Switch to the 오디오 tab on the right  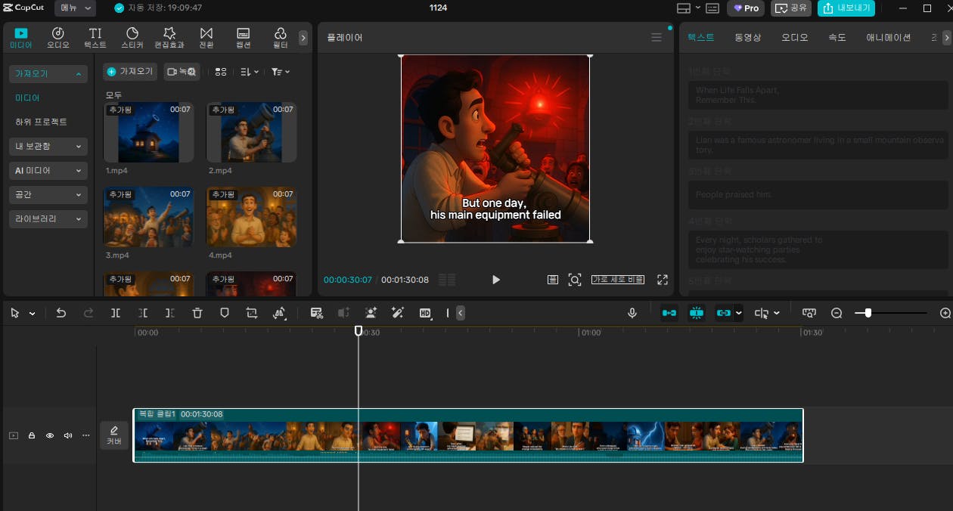pyautogui.click(x=794, y=36)
